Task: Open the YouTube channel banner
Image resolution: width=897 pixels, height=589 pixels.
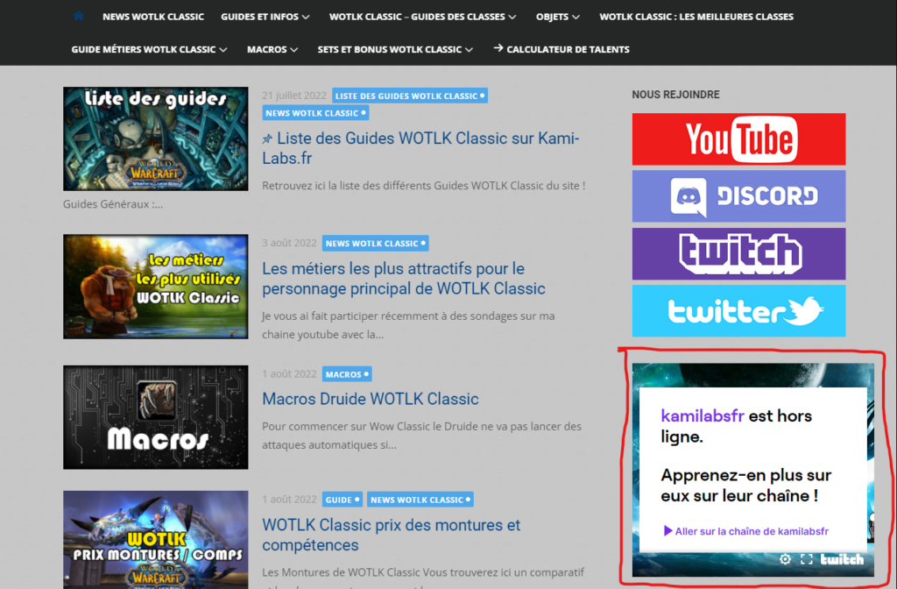Action: [x=738, y=139]
